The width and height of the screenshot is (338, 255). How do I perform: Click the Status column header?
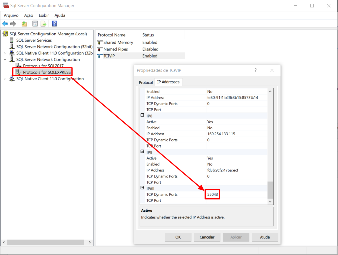click(162, 35)
